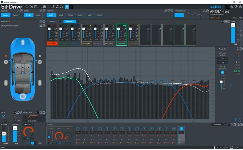This screenshot has height=150, width=243.
Task: Toggle the round indicator next to OUTPUTS tab
Action: (78, 22)
